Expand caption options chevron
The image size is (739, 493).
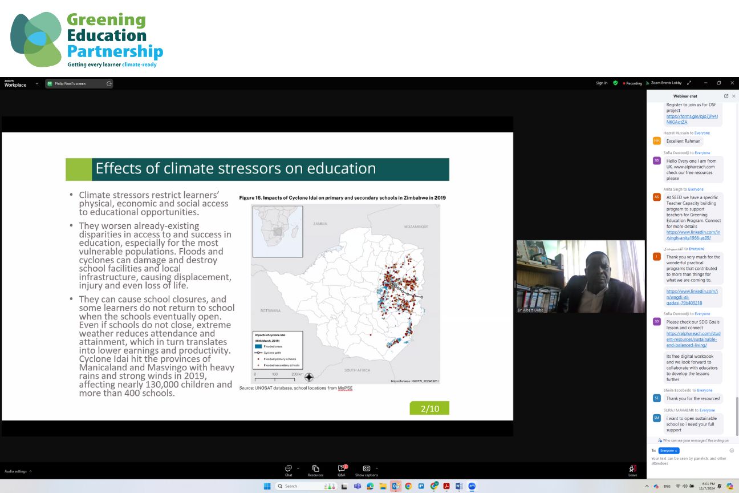tap(377, 468)
